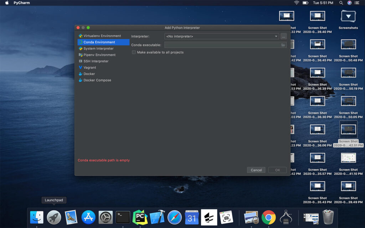This screenshot has height=228, width=365.
Task: Select Conda Environment in the sidebar
Action: (x=103, y=42)
